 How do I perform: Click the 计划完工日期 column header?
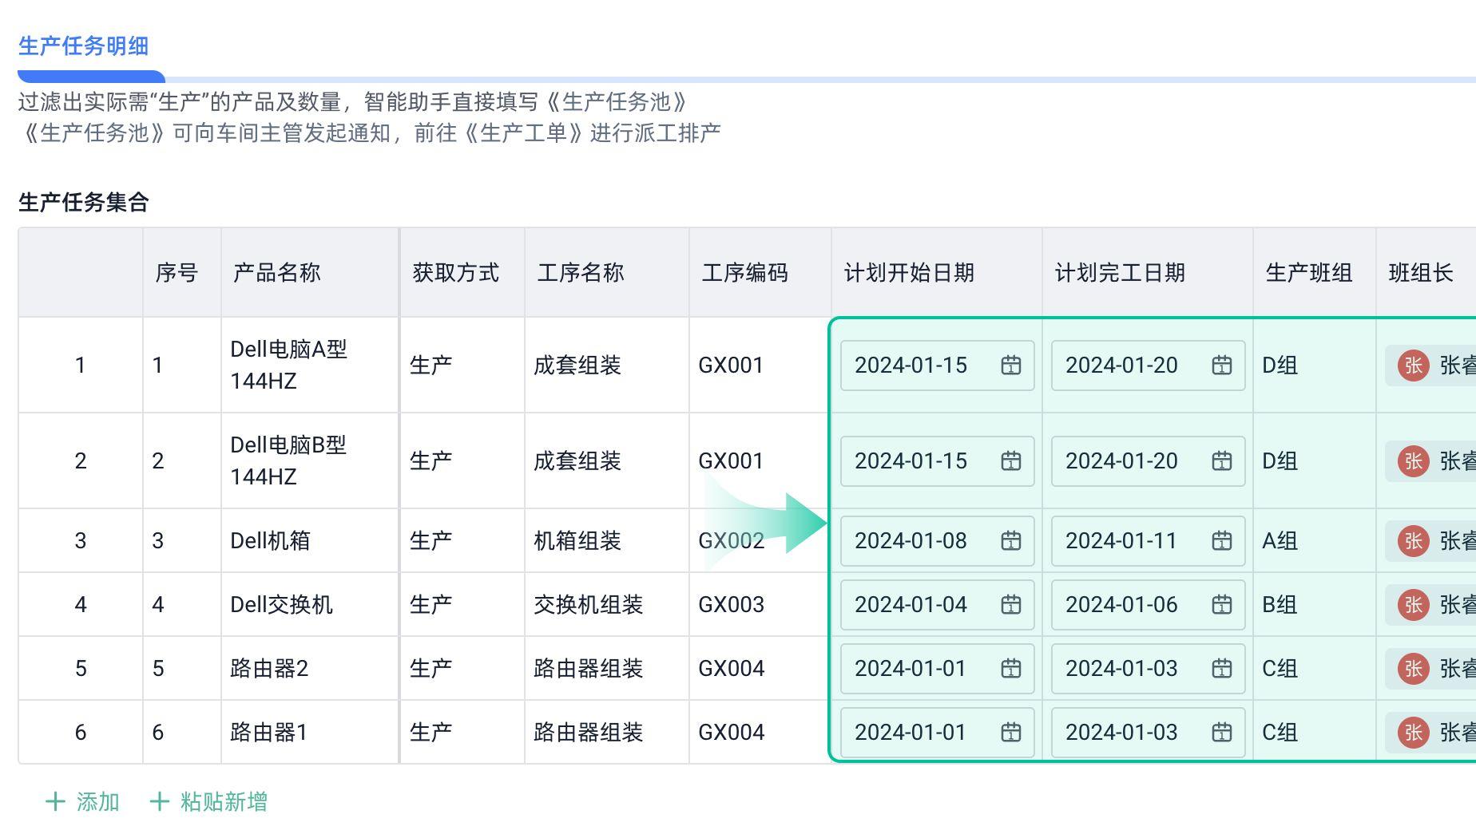click(1120, 272)
